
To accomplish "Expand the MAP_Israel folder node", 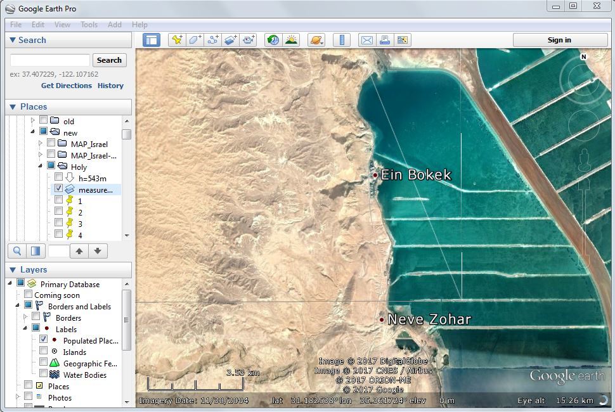I will click(x=41, y=143).
